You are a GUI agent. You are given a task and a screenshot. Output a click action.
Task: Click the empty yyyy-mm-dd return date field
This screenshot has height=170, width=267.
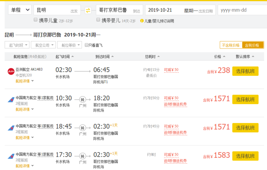(x=241, y=10)
